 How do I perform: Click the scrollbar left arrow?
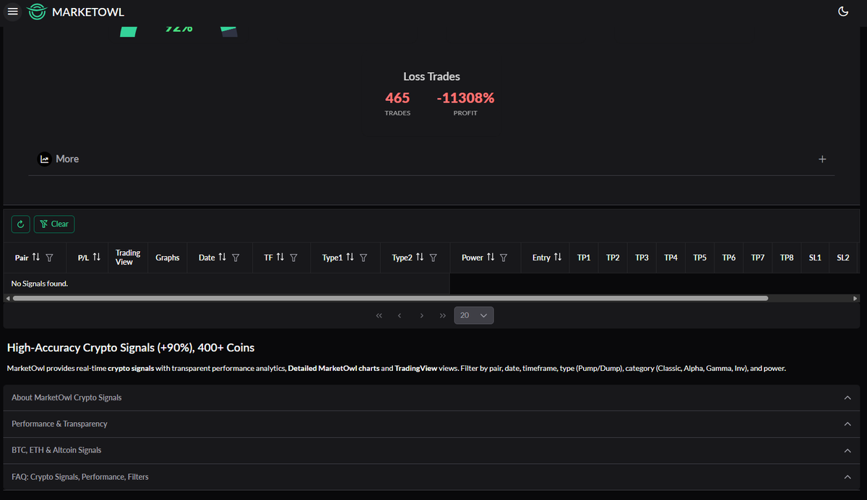[8, 298]
